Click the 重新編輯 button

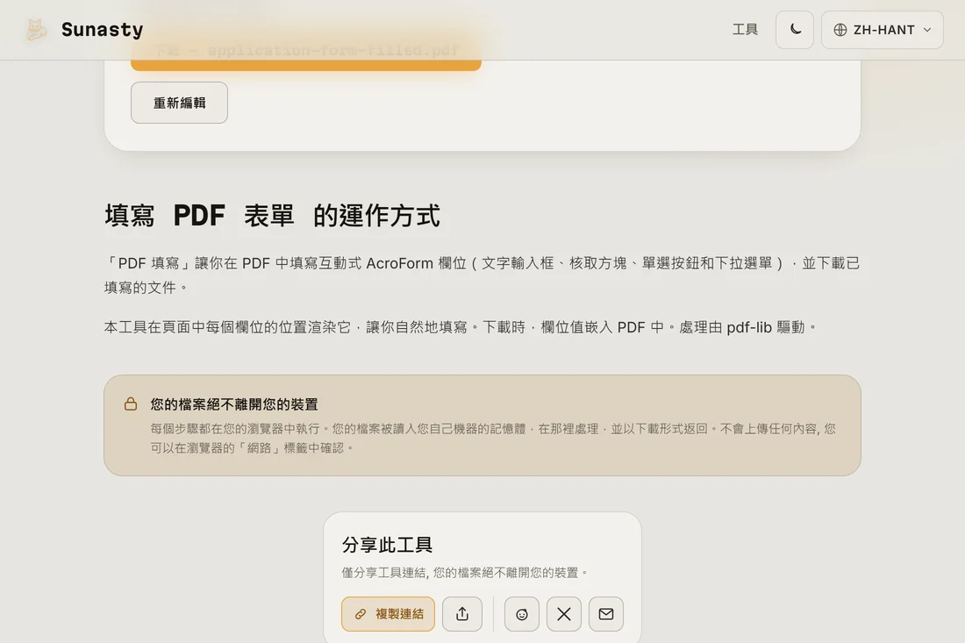[179, 103]
